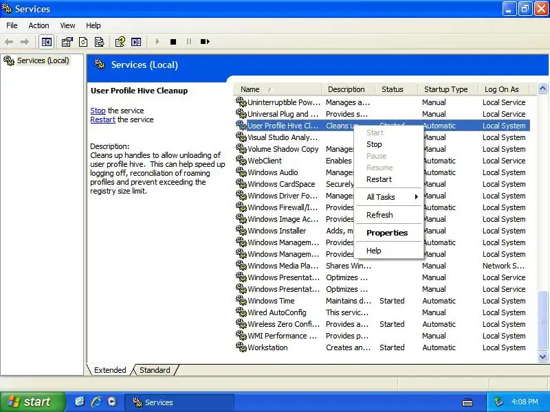This screenshot has height=412, width=550.
Task: Click the Start Service play icon
Action: tap(157, 42)
